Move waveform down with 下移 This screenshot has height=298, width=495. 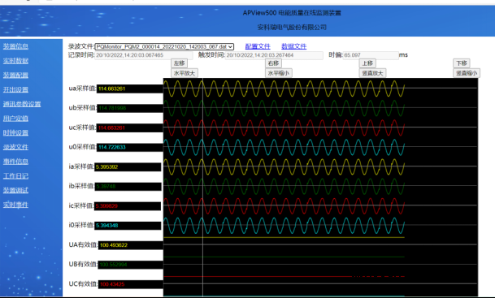point(461,63)
